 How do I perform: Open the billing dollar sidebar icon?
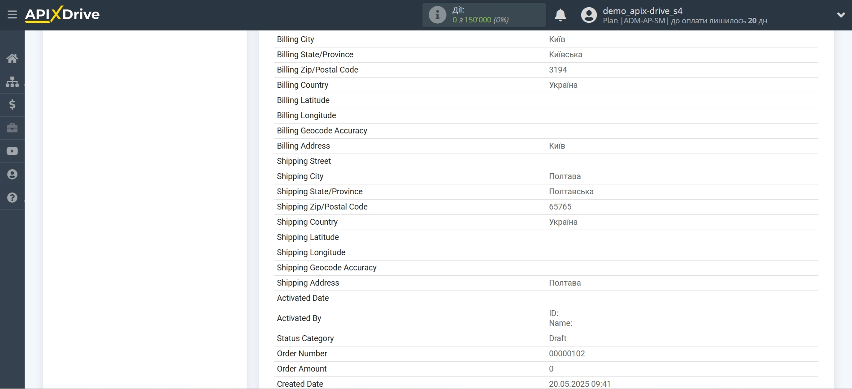pos(12,105)
